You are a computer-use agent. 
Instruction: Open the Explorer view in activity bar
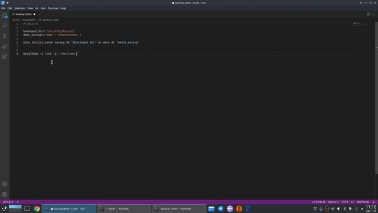pyautogui.click(x=5, y=16)
